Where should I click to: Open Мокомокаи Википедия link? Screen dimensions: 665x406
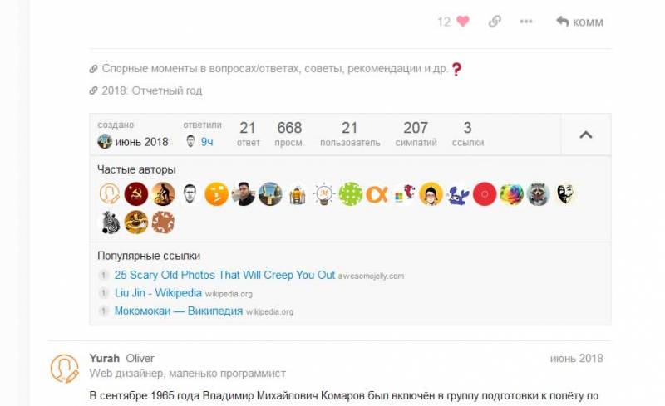(179, 311)
